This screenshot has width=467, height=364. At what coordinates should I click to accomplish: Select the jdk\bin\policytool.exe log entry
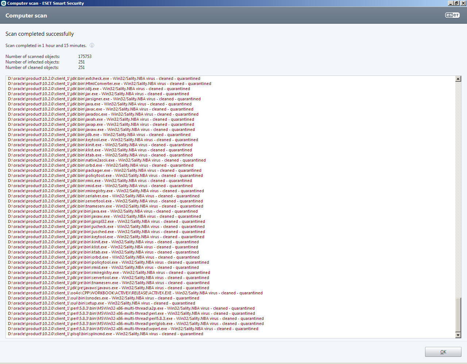(x=105, y=175)
